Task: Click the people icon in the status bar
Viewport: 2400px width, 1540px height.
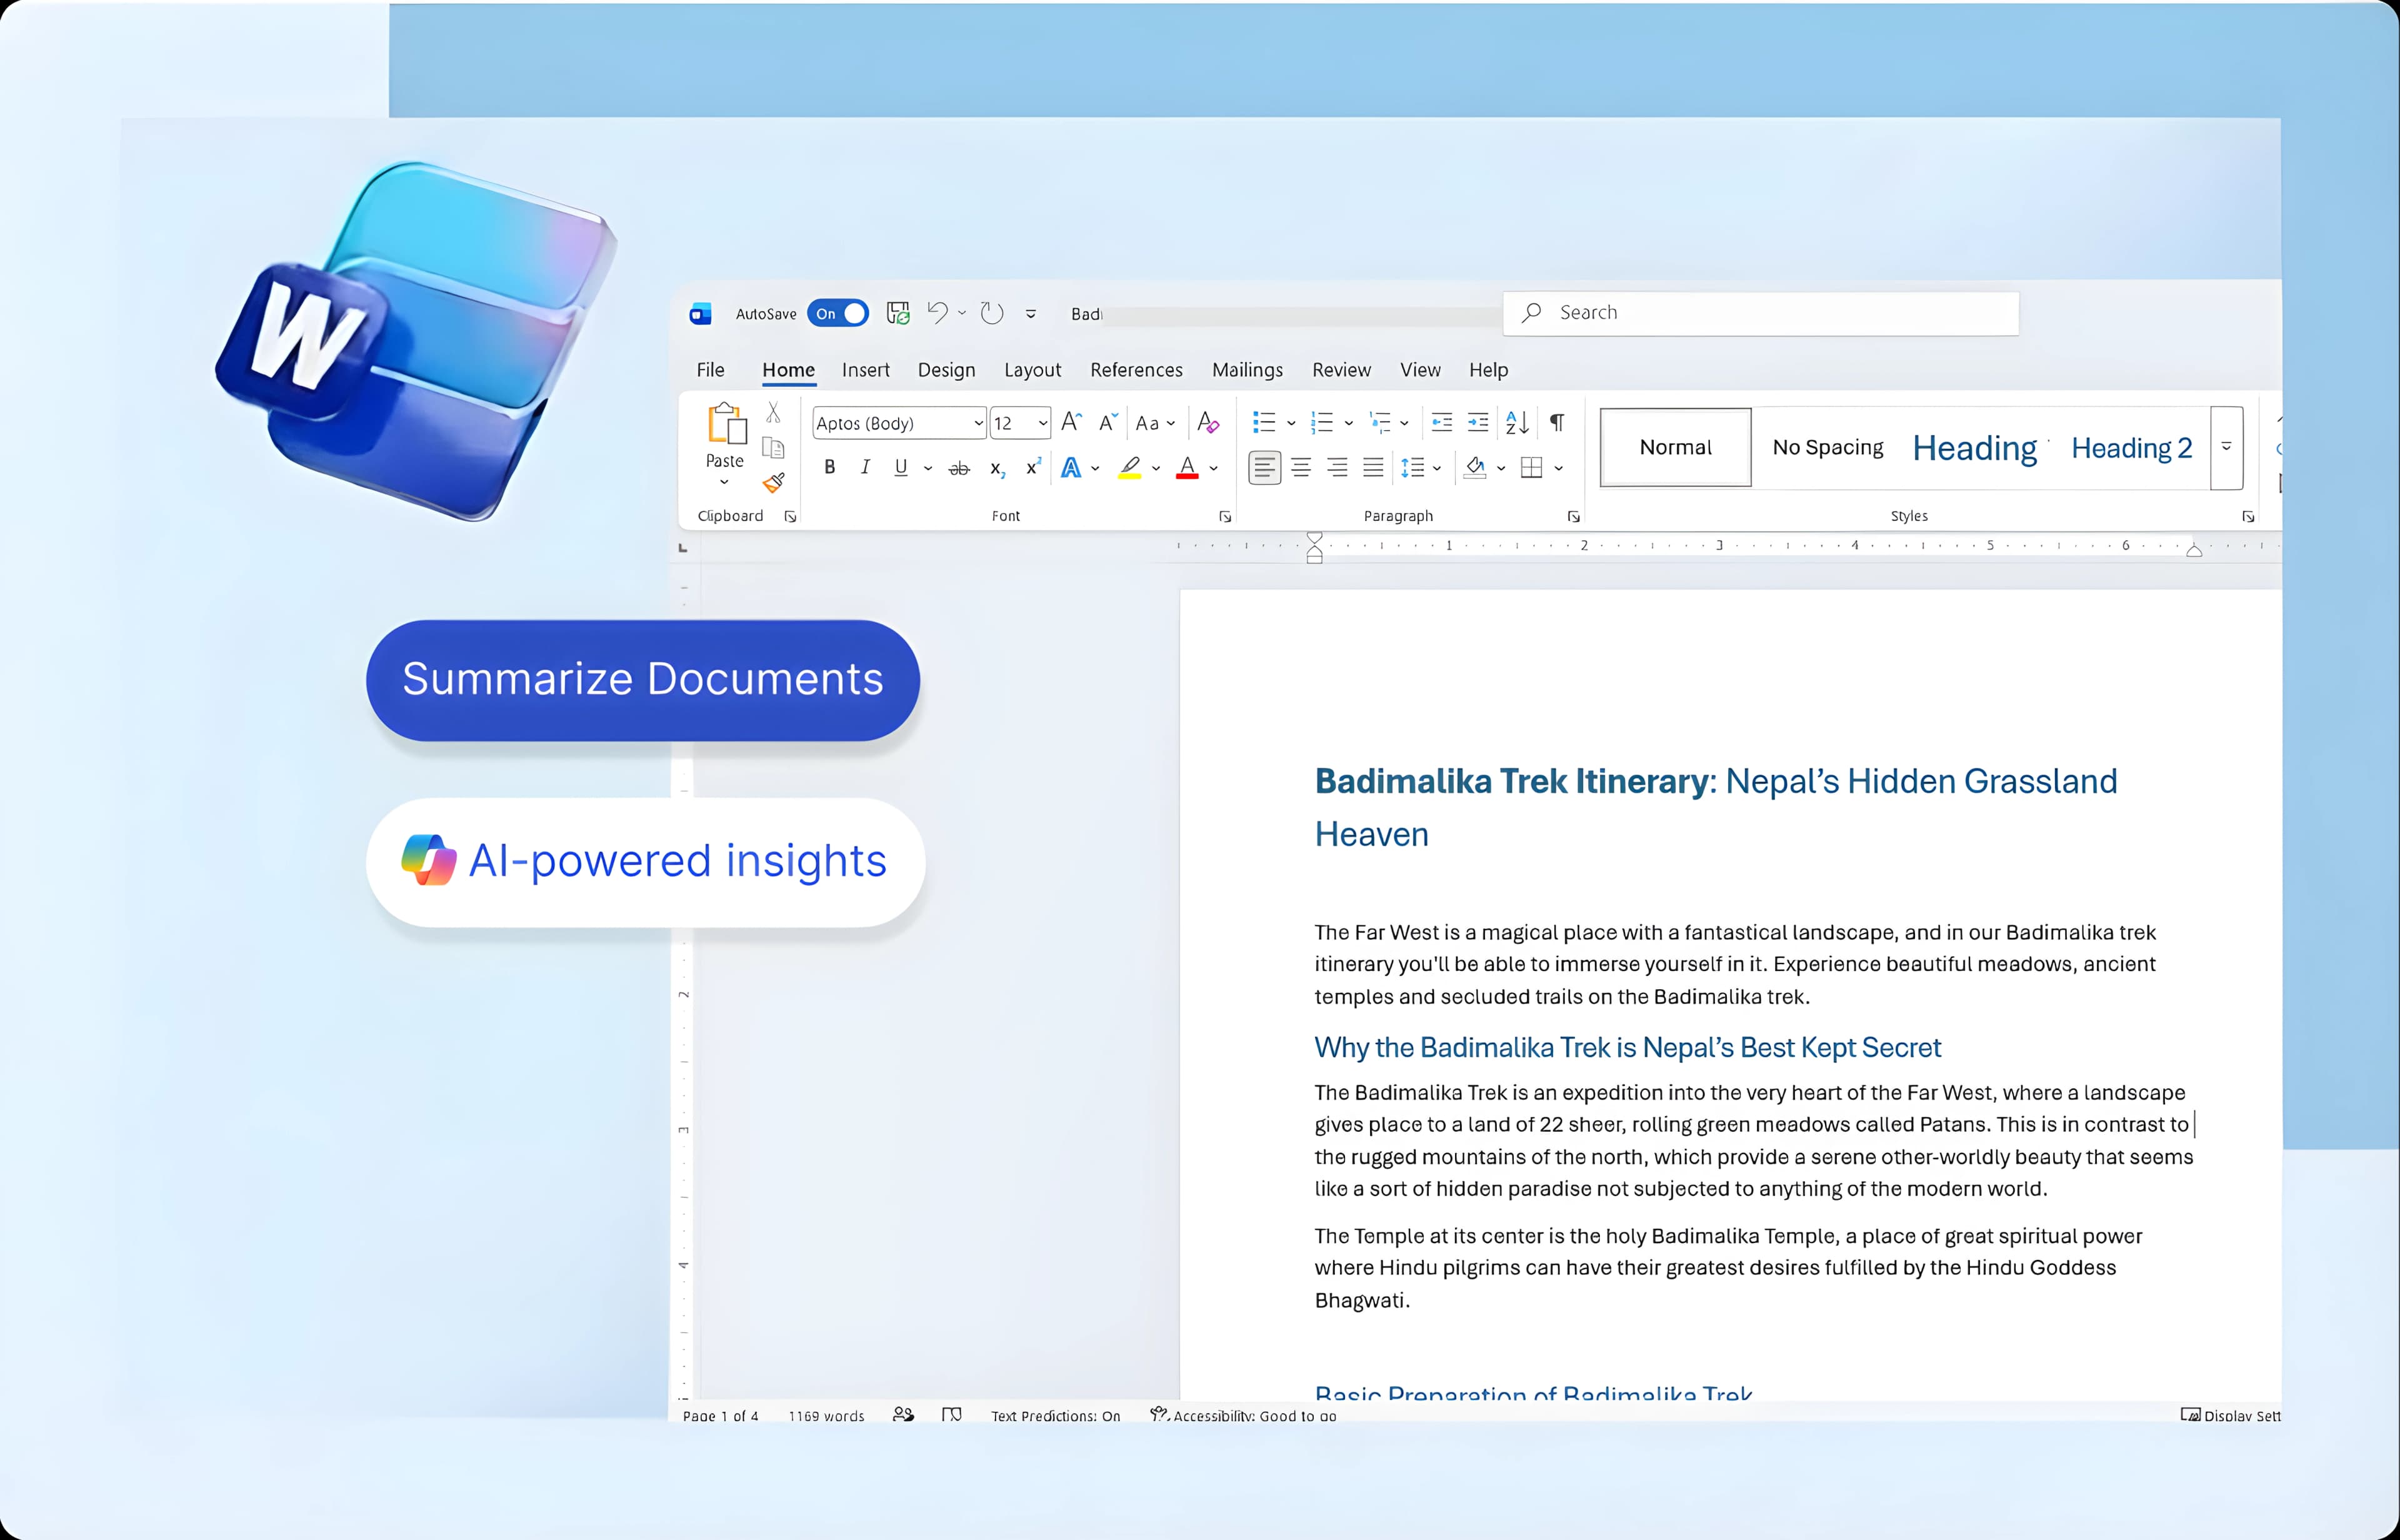Action: pos(902,1414)
